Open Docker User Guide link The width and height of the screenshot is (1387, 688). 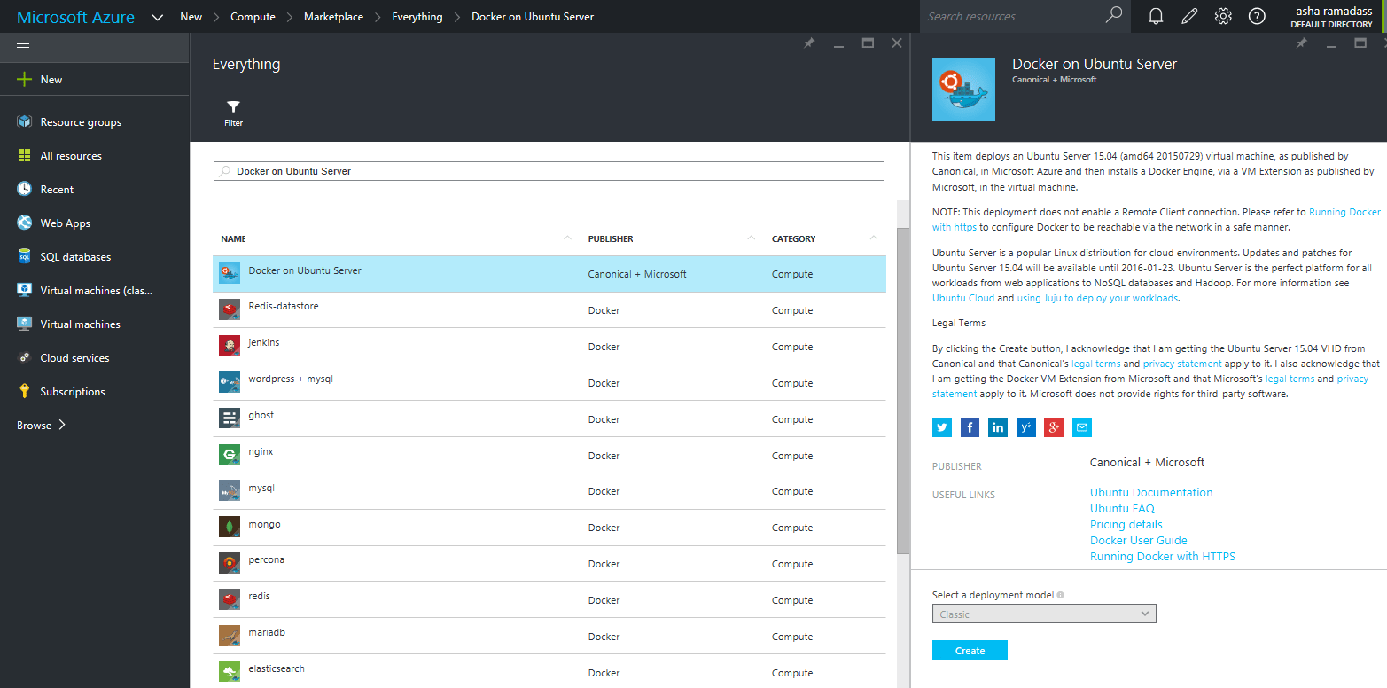[x=1138, y=540]
